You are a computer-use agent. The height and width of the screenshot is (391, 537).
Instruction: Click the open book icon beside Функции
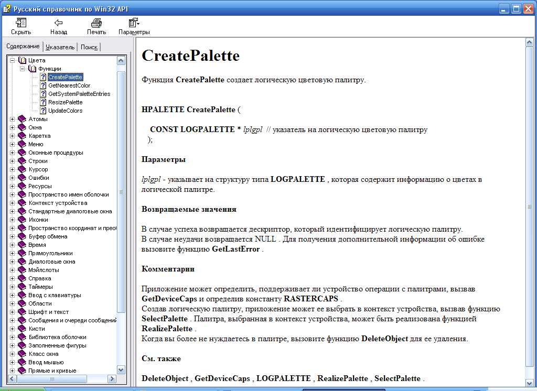tap(32, 69)
